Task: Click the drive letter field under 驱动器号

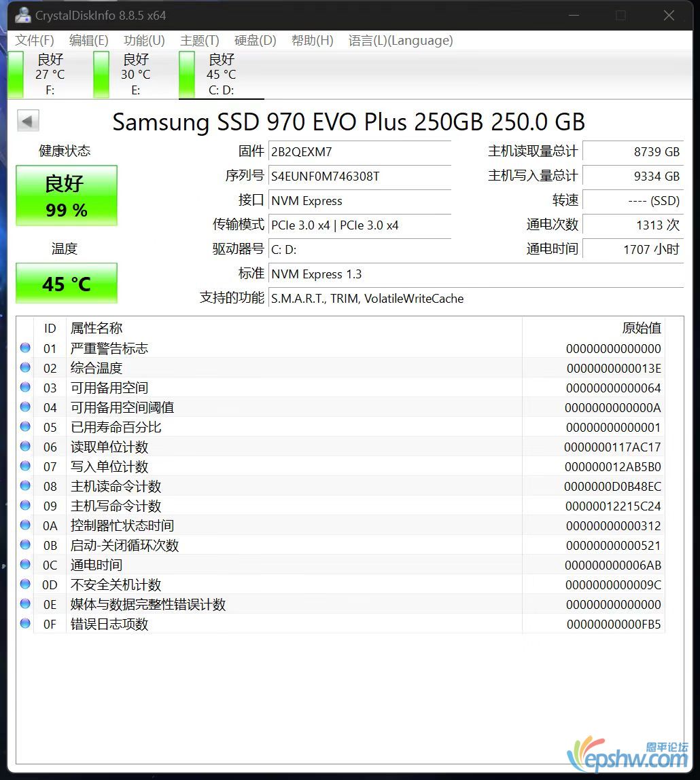Action: tap(360, 249)
